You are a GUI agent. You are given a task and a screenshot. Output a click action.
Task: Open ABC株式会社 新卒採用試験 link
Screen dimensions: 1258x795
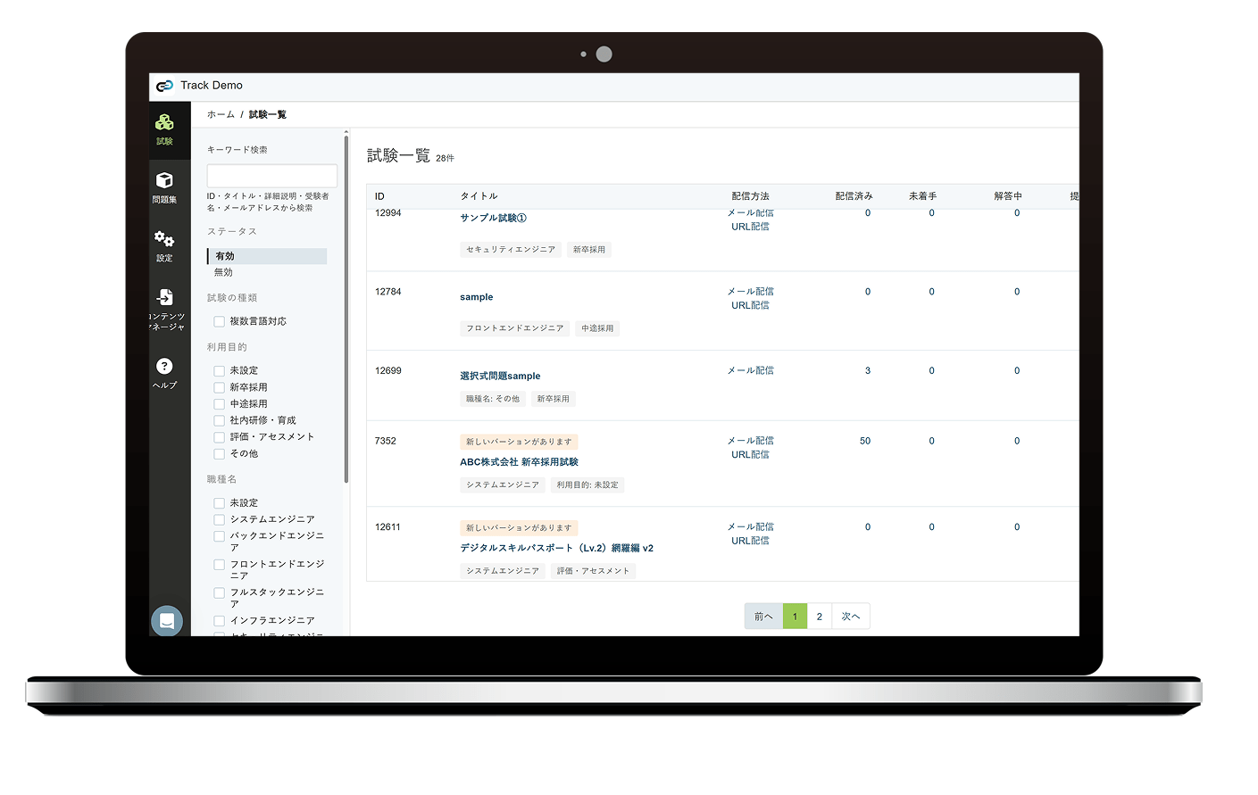519,462
